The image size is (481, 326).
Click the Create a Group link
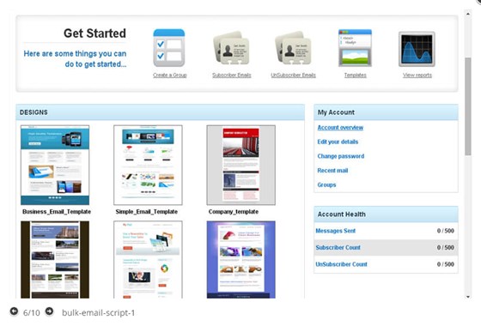click(170, 75)
